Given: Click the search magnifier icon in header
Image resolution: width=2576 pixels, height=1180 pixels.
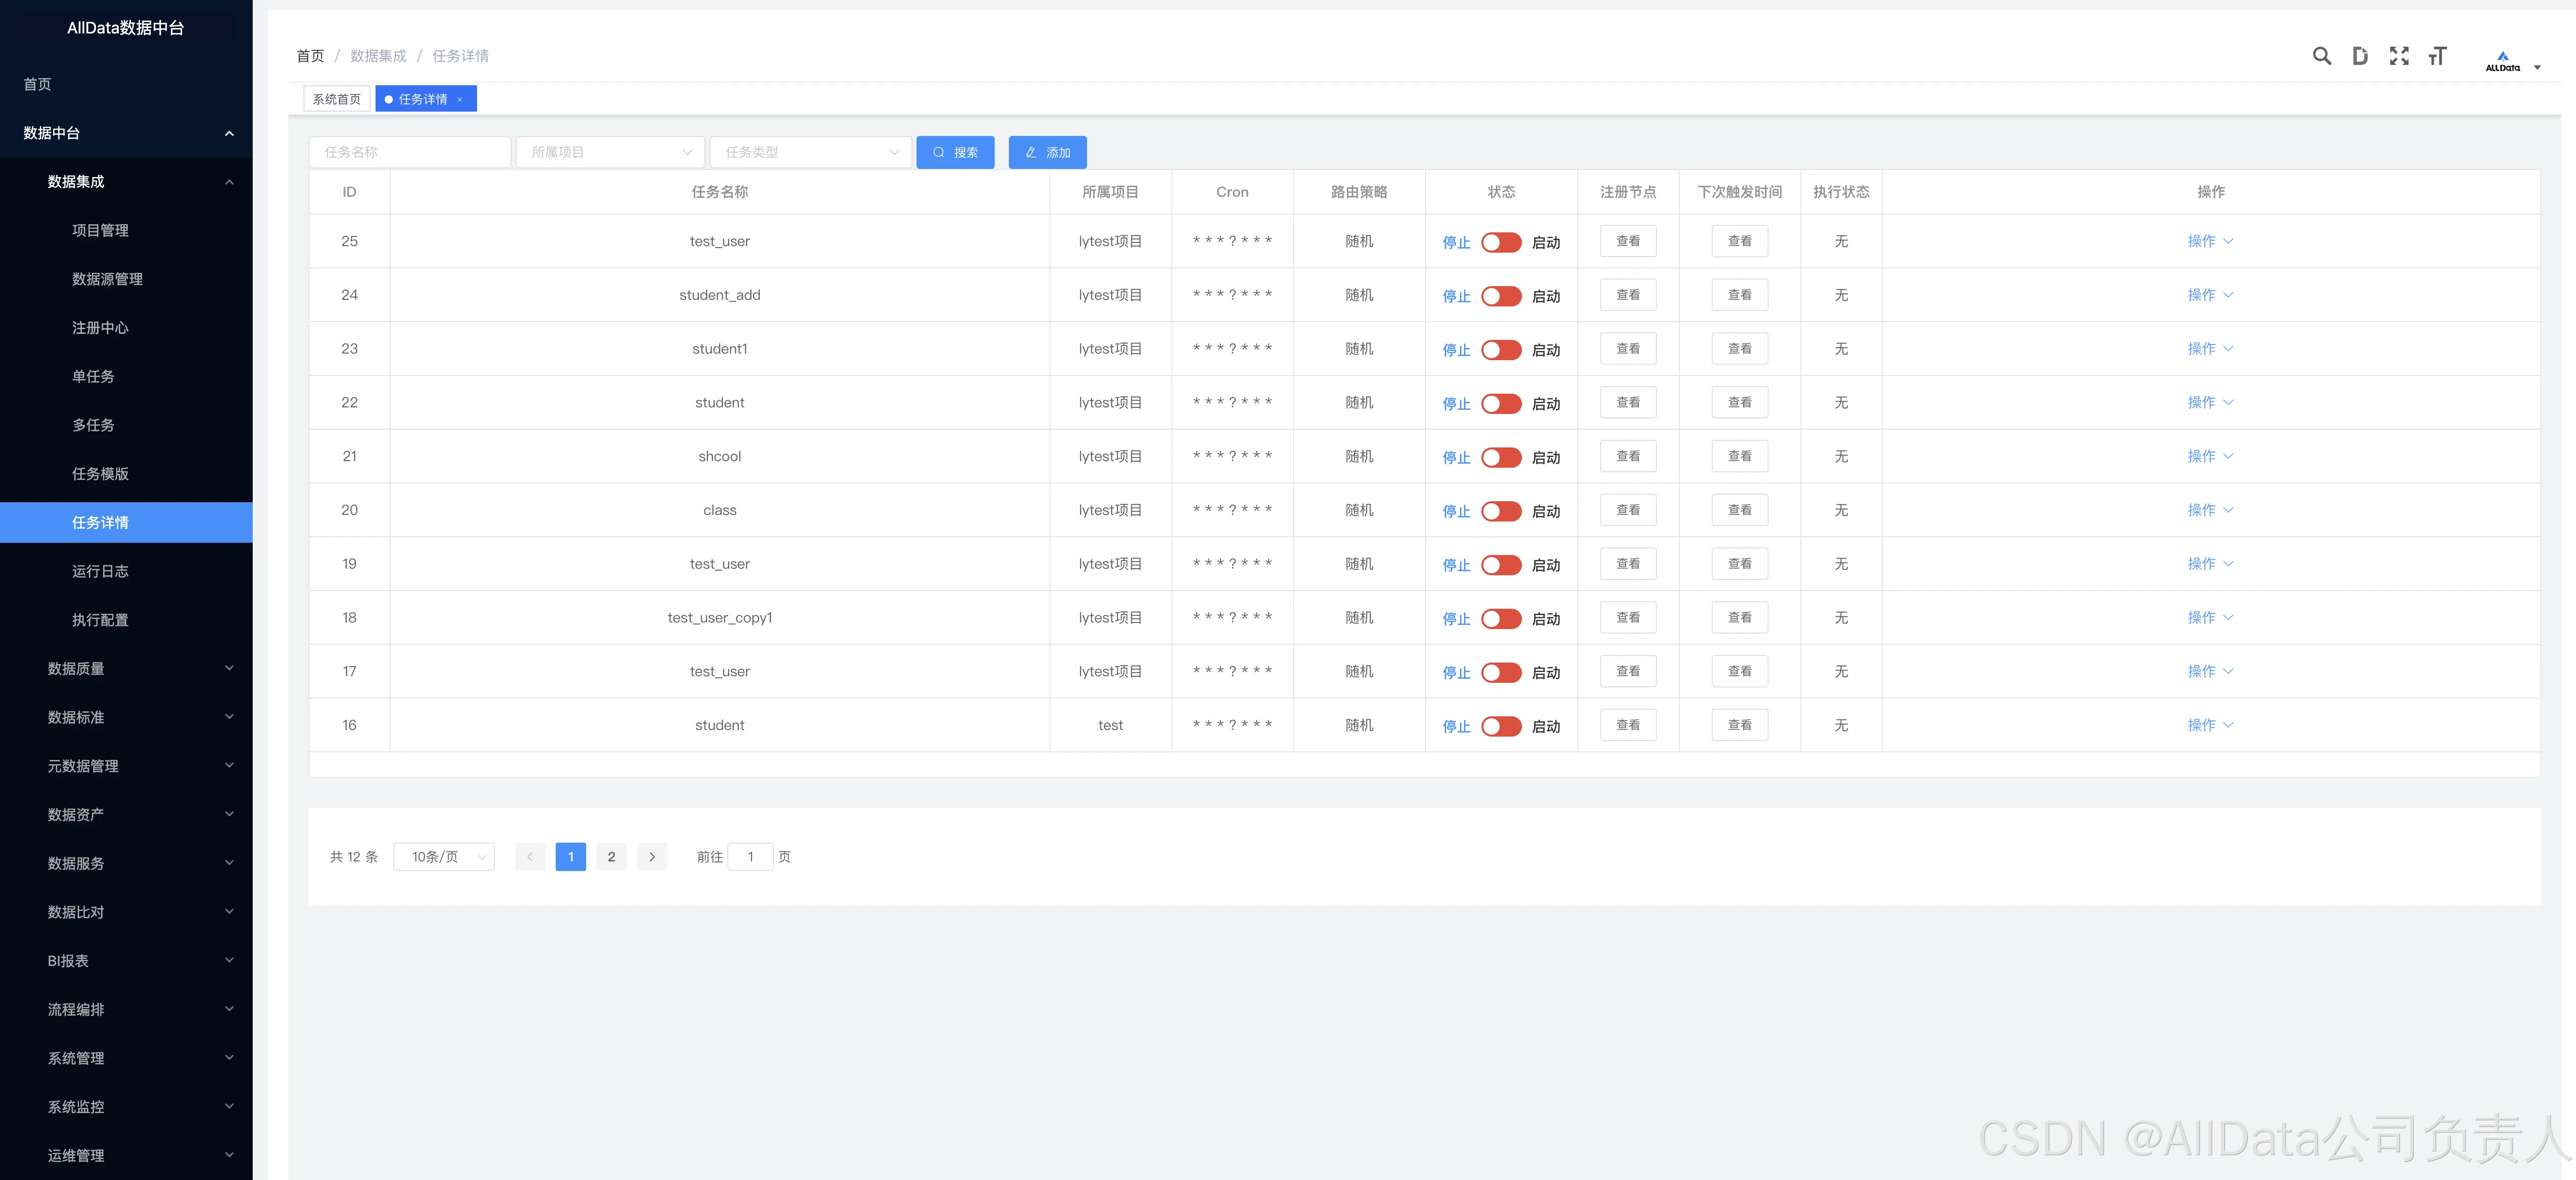Looking at the screenshot, I should click(2321, 56).
